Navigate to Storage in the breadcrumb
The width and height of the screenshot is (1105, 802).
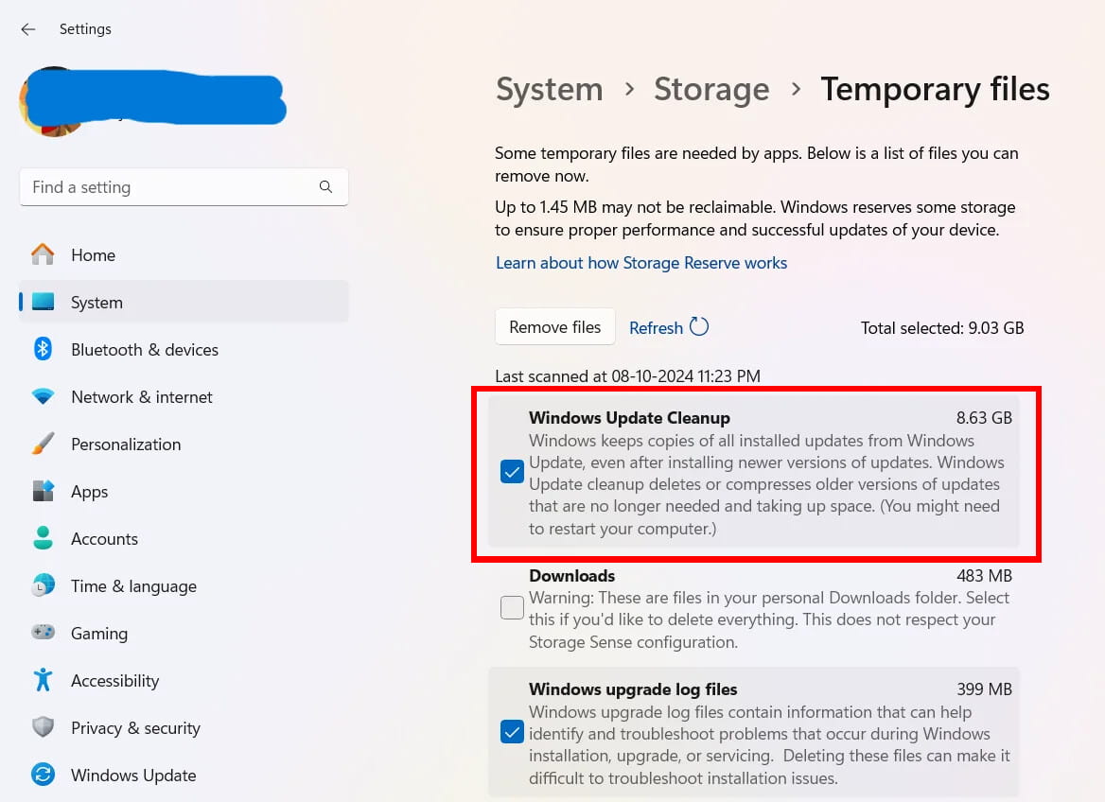click(x=711, y=90)
